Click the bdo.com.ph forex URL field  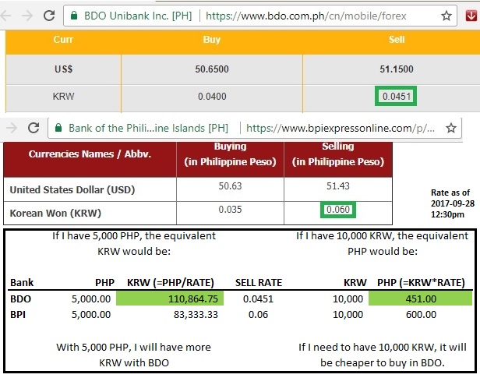tap(260, 16)
